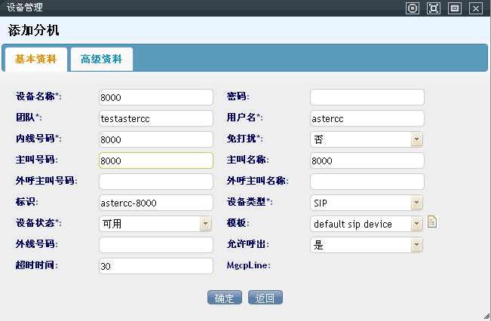Click the restore window icon in title bar
Screen dimensions: 491x321
[x=454, y=8]
